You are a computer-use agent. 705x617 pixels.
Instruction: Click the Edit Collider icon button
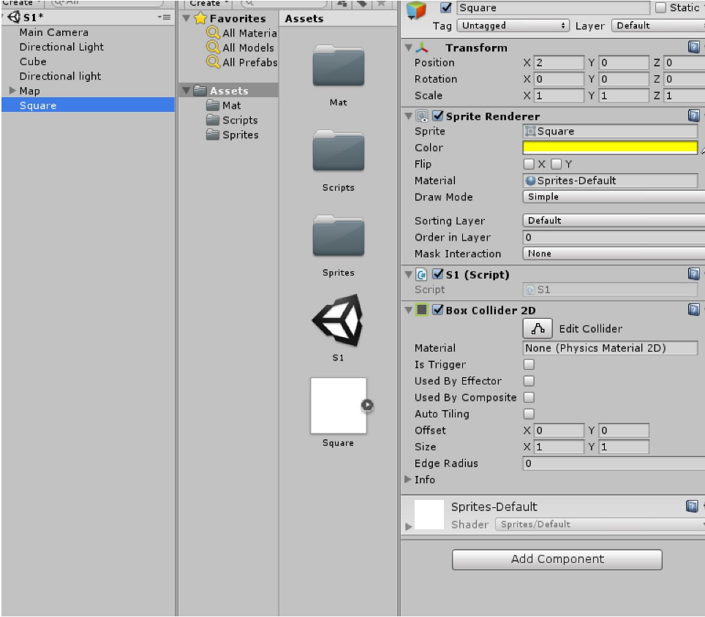pyautogui.click(x=538, y=328)
